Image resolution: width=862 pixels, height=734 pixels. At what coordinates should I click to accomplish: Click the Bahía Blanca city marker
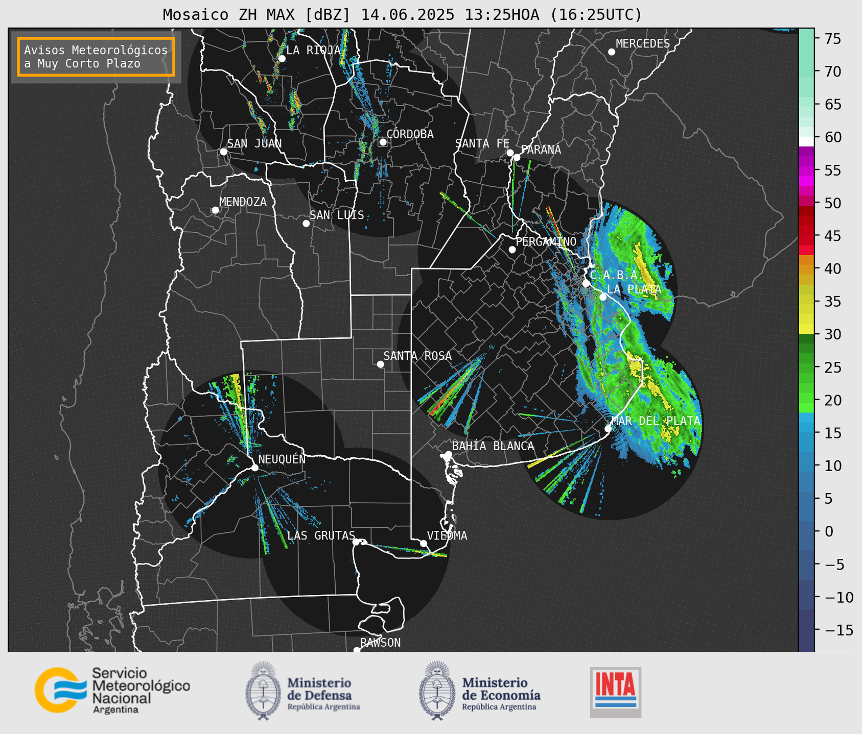[448, 454]
